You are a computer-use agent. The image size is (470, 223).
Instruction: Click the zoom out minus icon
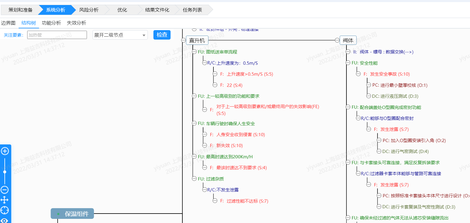click(x=5, y=190)
